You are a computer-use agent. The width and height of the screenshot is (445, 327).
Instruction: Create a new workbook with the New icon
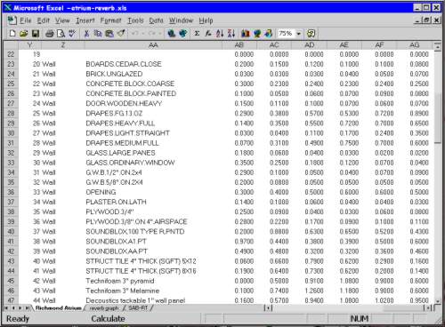point(12,34)
